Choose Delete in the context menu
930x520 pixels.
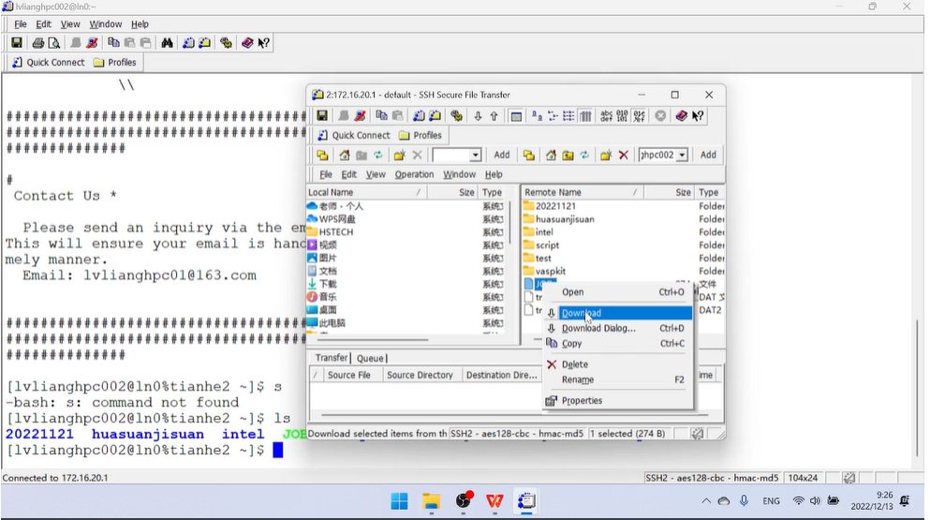point(618,364)
